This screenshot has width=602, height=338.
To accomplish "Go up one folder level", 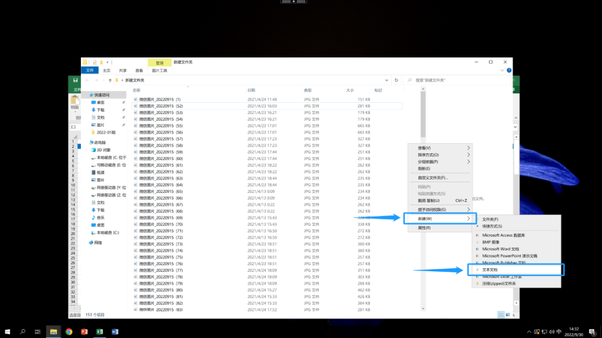I will (110, 81).
